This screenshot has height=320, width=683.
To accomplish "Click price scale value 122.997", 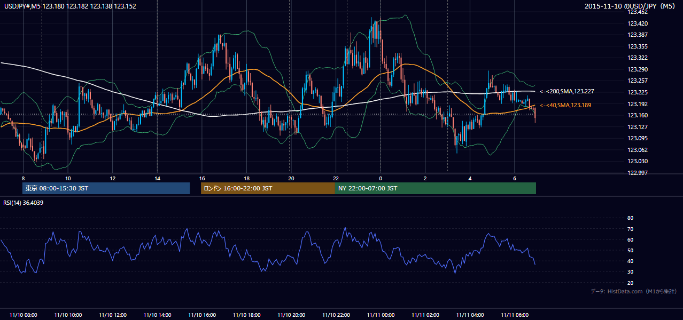I will coord(637,173).
